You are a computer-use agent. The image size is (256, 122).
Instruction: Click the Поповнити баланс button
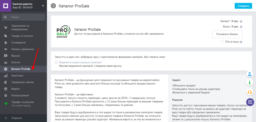pos(227,34)
